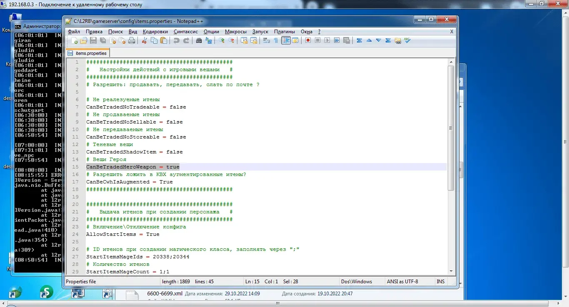Open the Запуск menu
This screenshot has width=569, height=307.
[260, 32]
